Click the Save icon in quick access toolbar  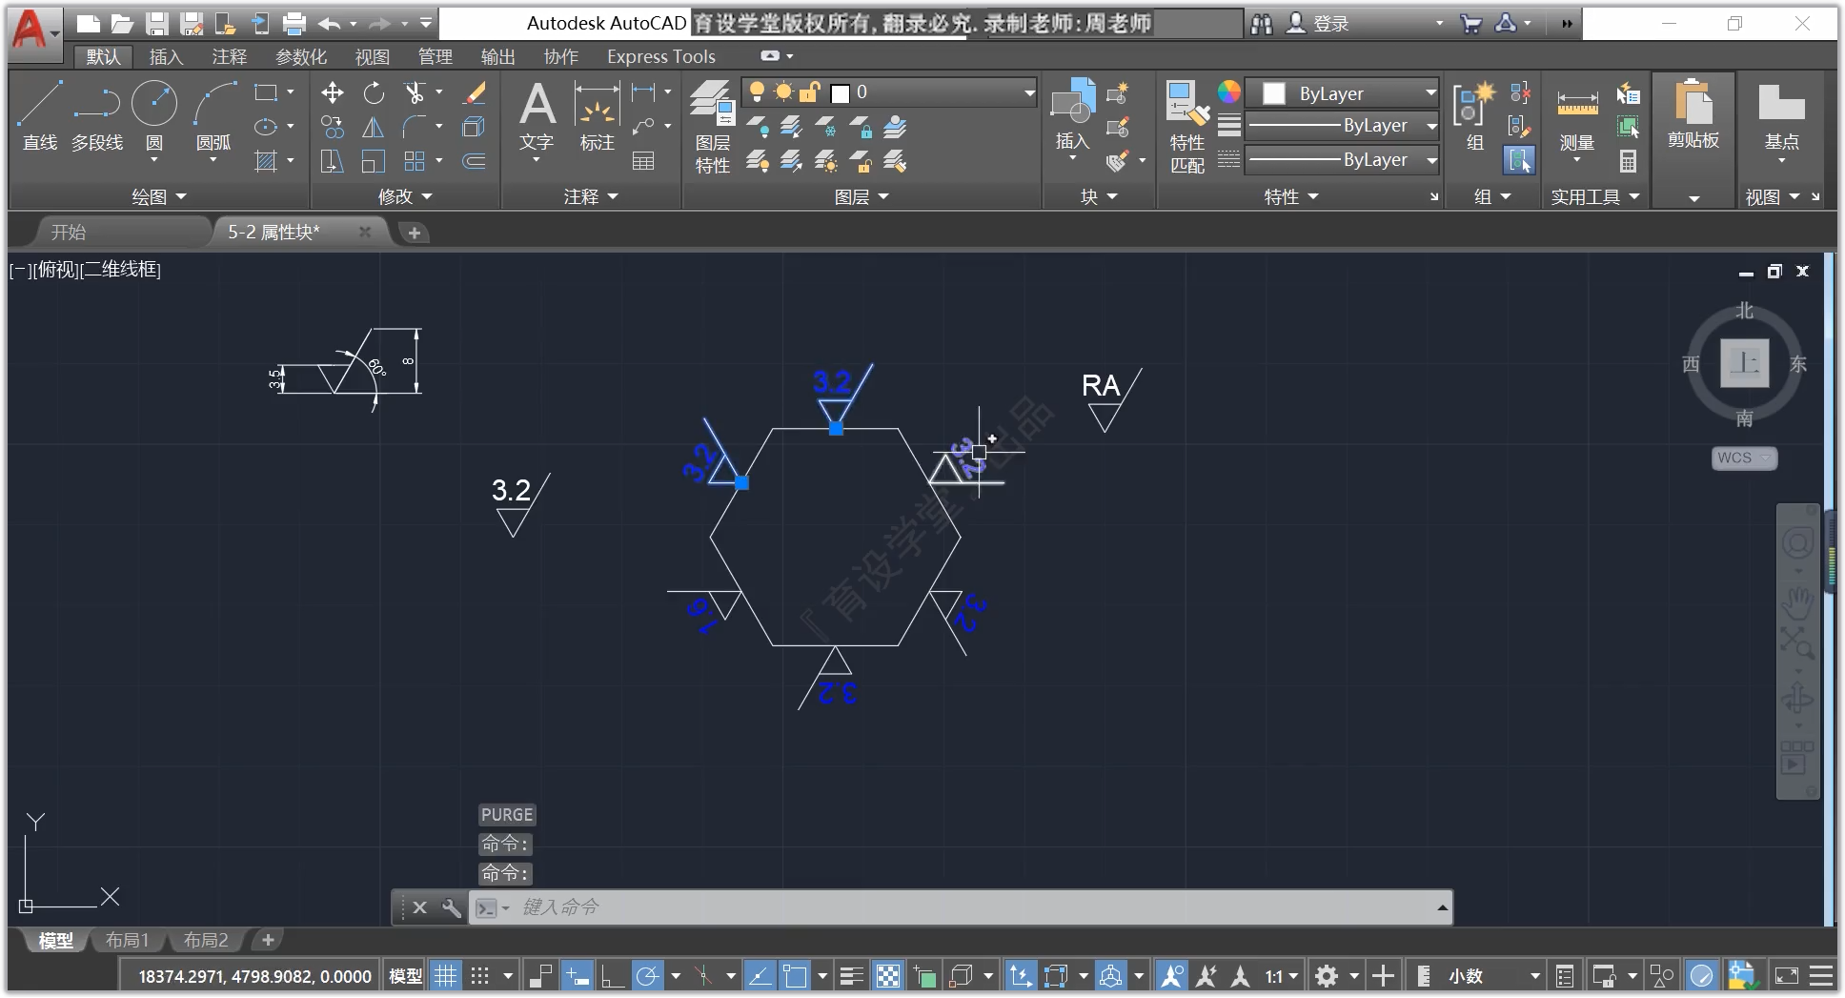pyautogui.click(x=157, y=24)
